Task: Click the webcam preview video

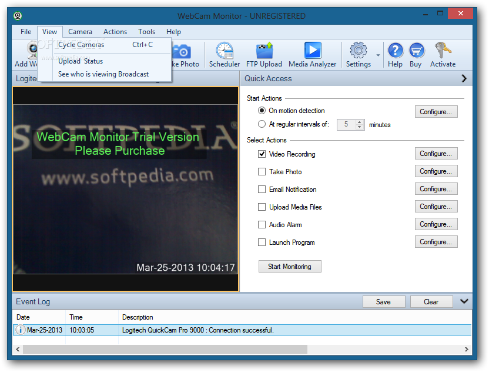Action: click(x=125, y=189)
